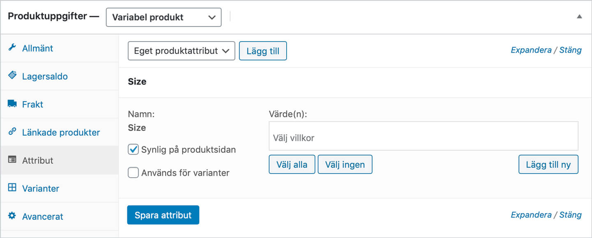The height and width of the screenshot is (238, 592).
Task: Collapse the Produktuppgifter panel with the triangle
Action: (579, 17)
